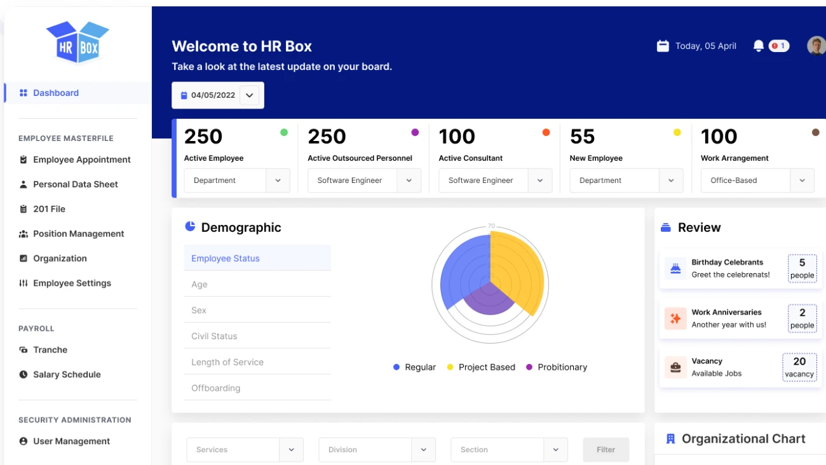Click the Birthday Celebrants cake icon

point(675,268)
